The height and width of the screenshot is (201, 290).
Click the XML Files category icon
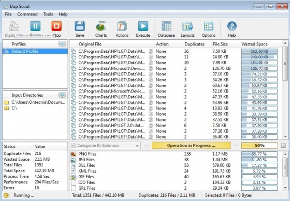point(74,171)
